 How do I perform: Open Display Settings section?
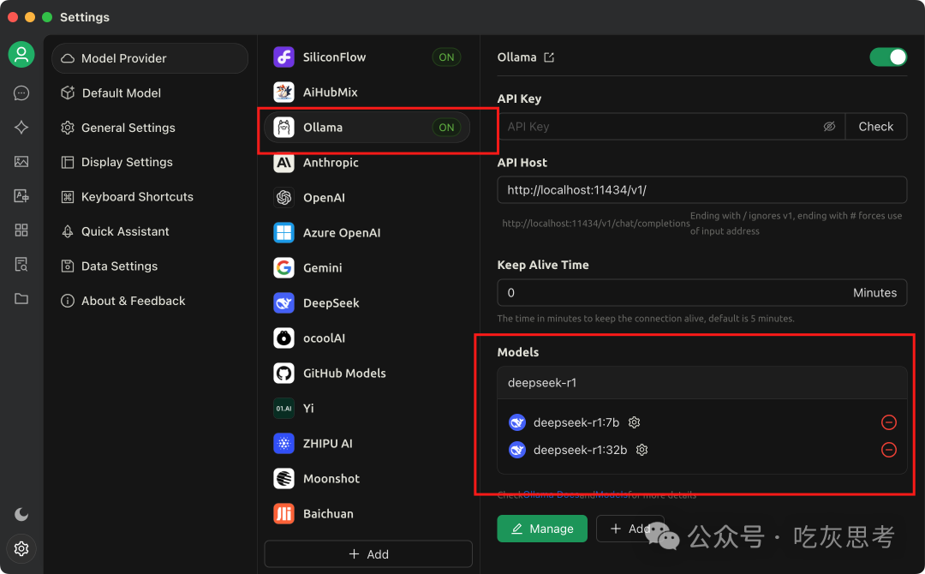point(150,162)
